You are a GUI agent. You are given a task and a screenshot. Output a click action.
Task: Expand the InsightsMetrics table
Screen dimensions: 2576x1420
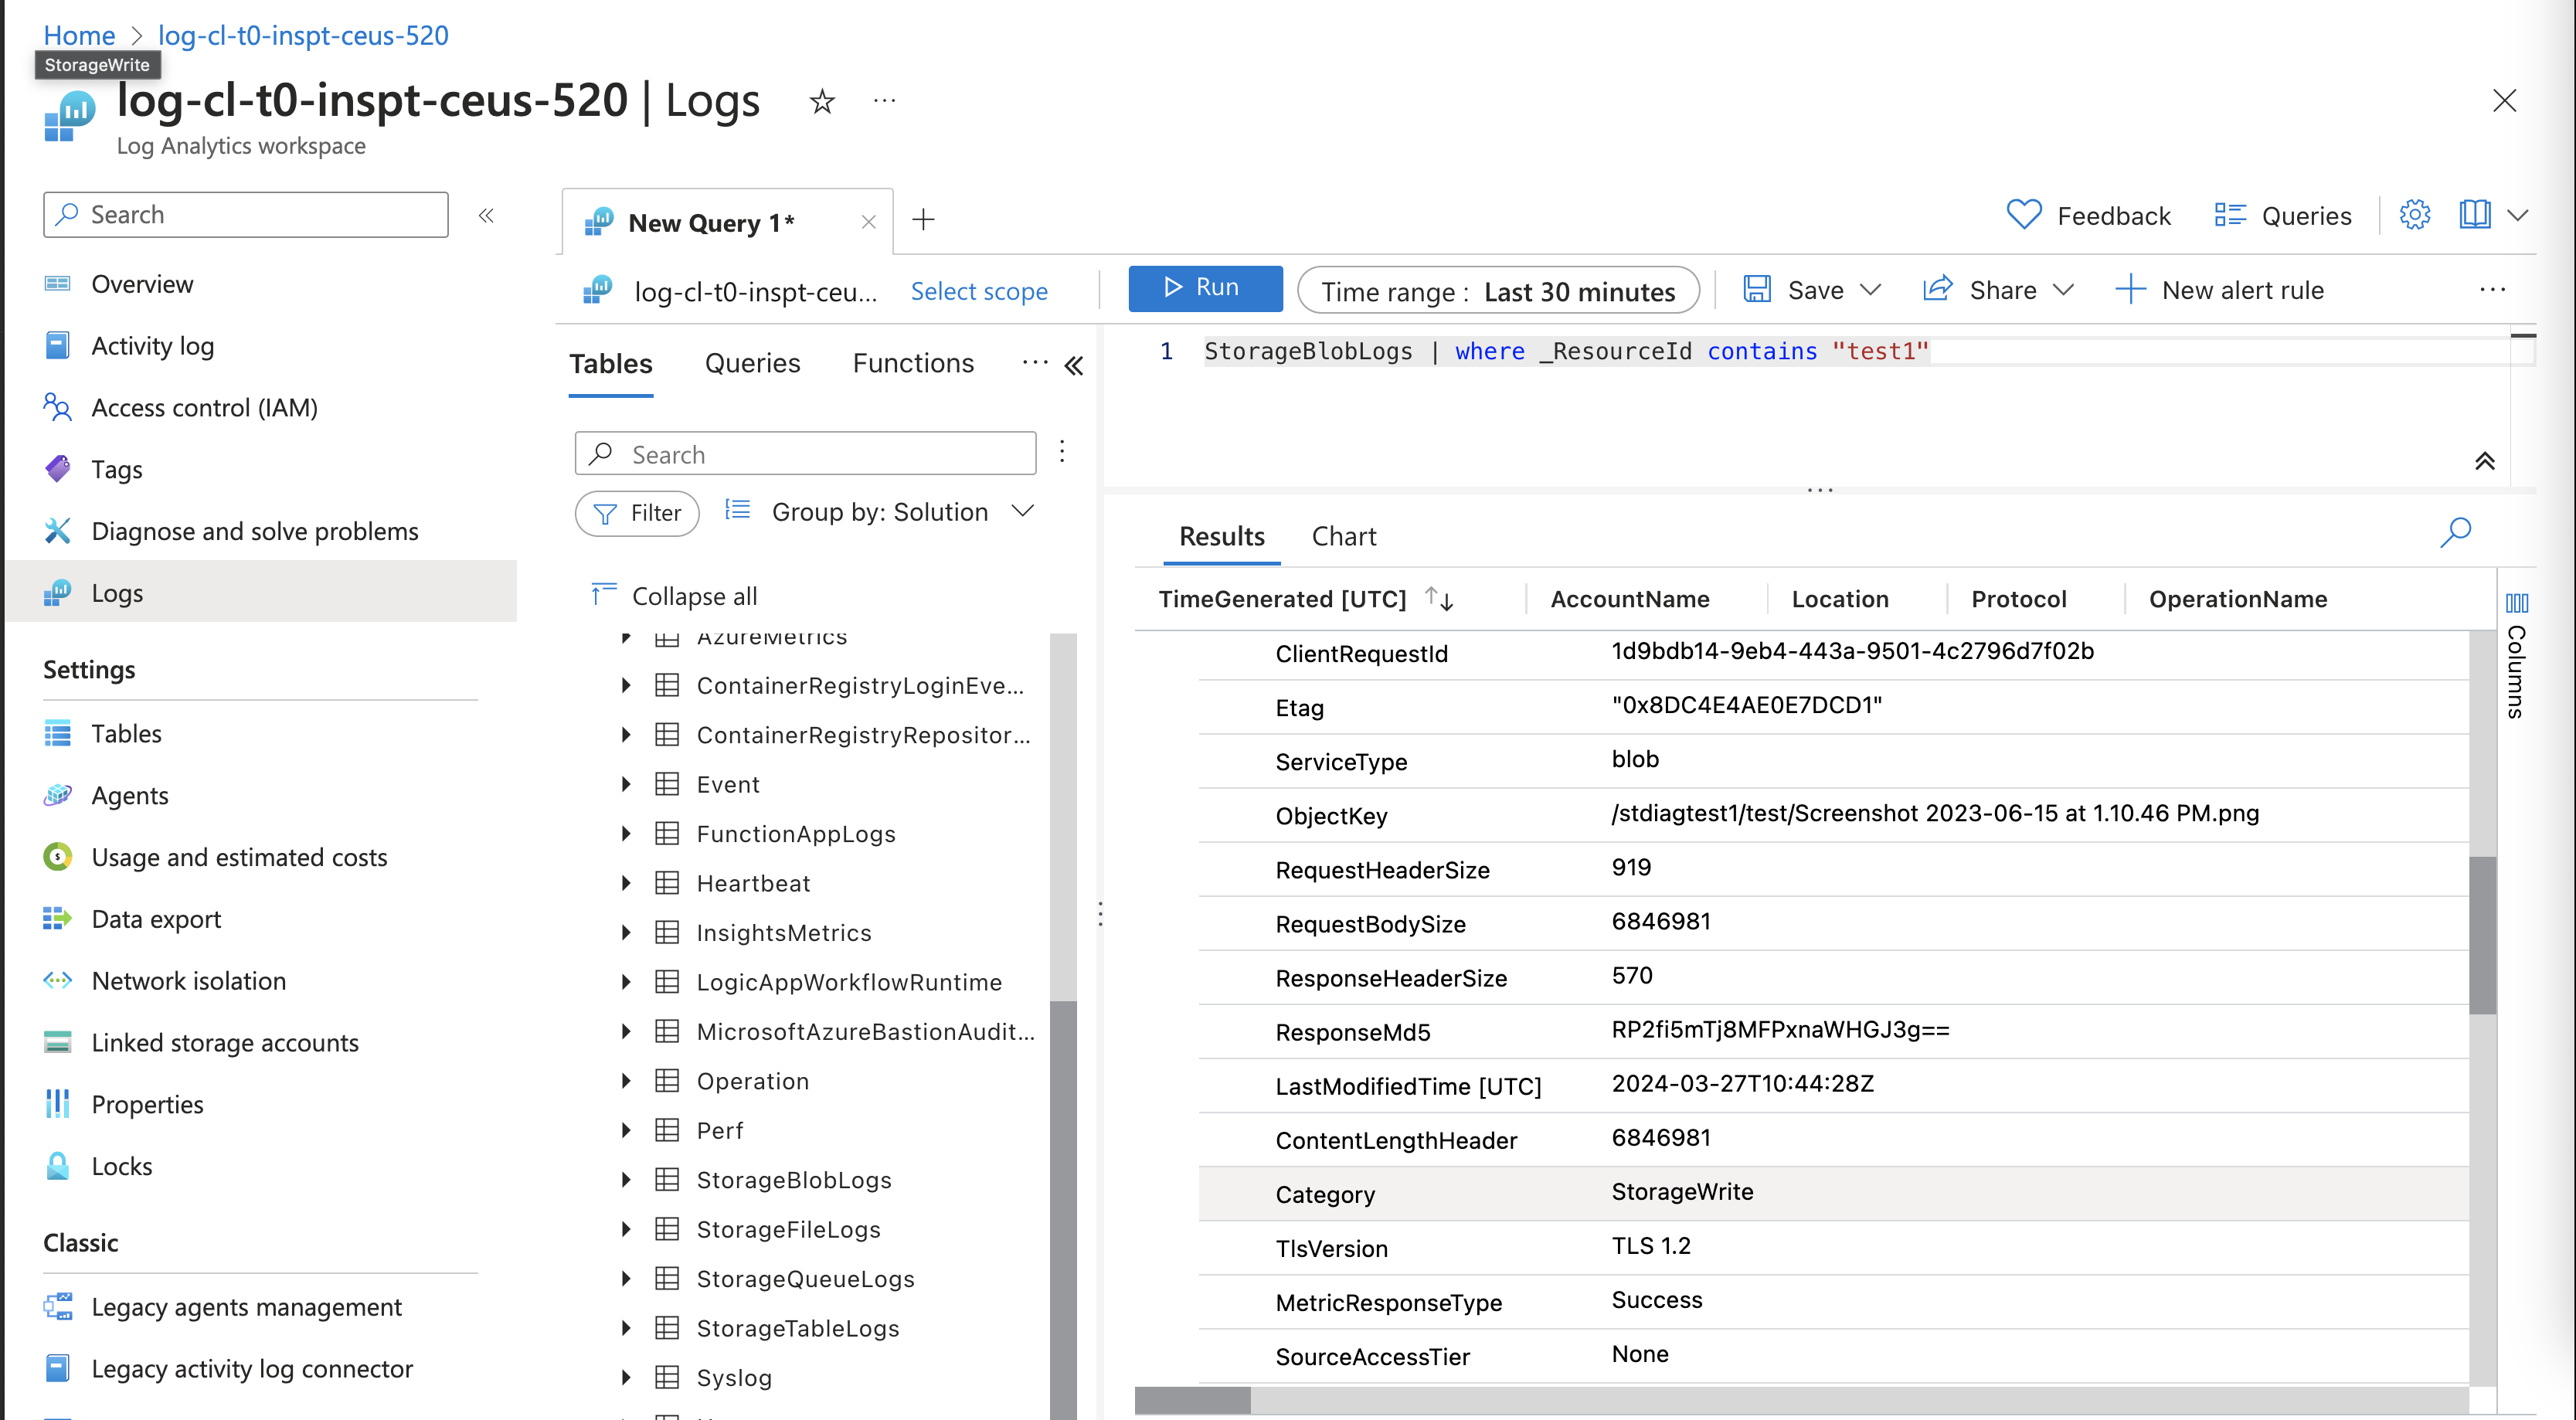pos(626,932)
